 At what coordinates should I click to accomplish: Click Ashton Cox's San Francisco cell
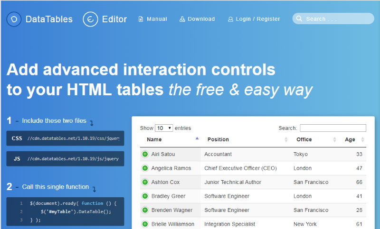click(x=311, y=182)
